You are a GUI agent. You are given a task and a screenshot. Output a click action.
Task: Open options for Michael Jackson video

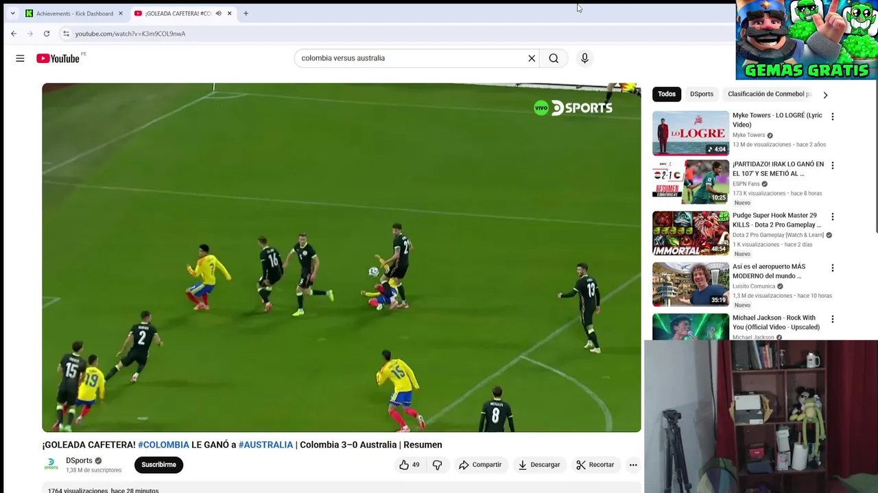click(x=833, y=319)
